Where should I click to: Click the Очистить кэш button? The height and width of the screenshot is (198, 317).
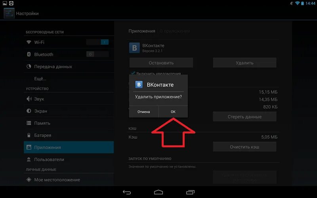[244, 147]
